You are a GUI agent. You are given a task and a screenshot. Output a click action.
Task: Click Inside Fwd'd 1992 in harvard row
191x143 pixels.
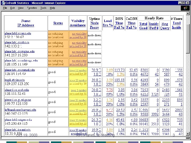[155, 114]
